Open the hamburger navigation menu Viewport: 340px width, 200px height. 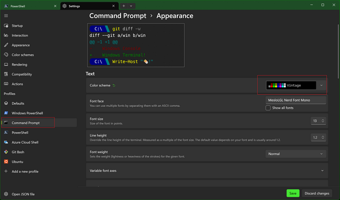point(6,16)
